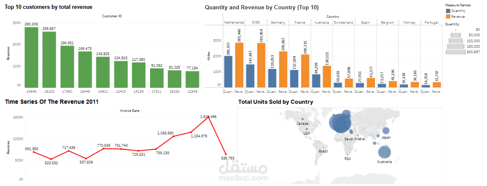This screenshot has height=186, width=487.
Task: Select the line point labeled 1,154,979
Action: click(x=191, y=132)
